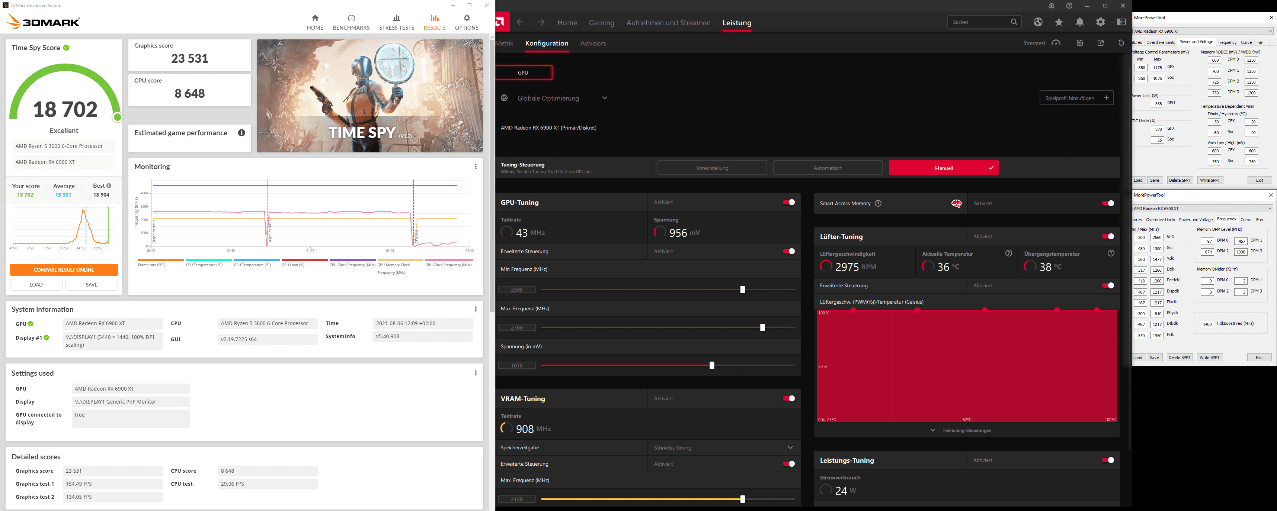Screen dimensions: 1277x511
Task: Open AMD settings gear icon
Action: tap(1101, 22)
